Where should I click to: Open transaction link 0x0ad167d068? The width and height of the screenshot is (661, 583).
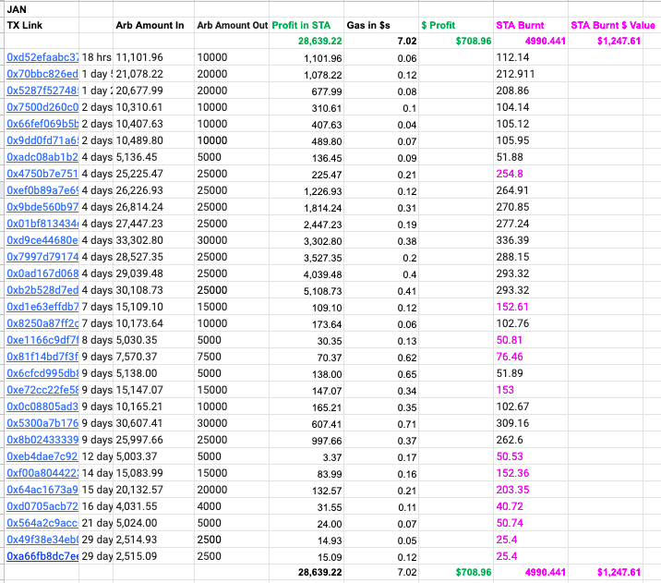coord(42,273)
